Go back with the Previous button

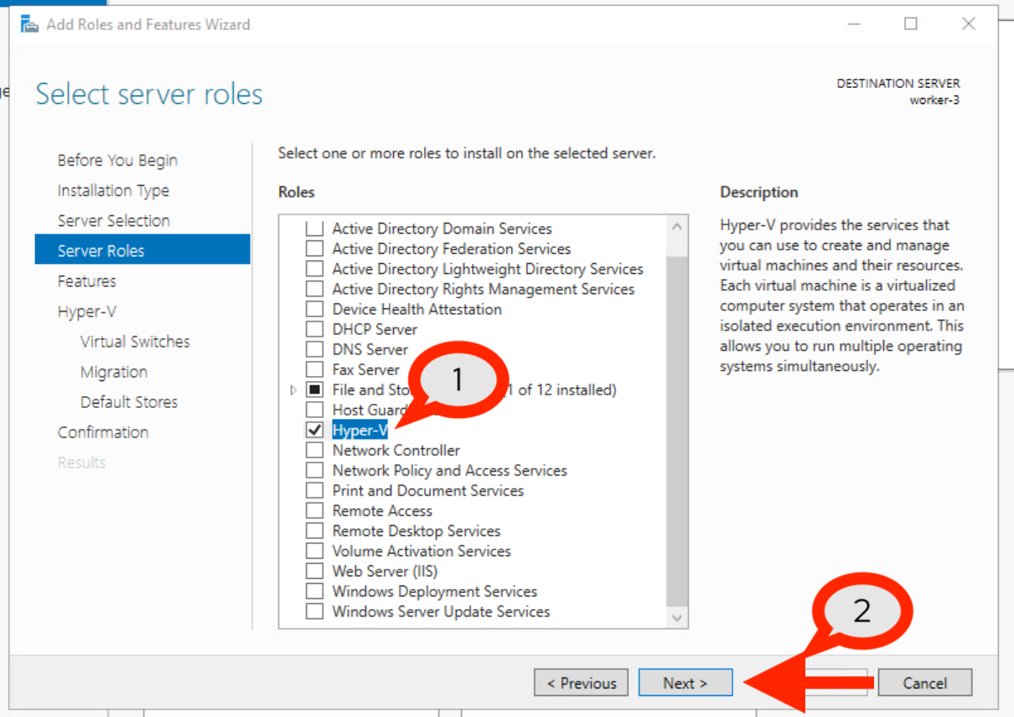[581, 682]
